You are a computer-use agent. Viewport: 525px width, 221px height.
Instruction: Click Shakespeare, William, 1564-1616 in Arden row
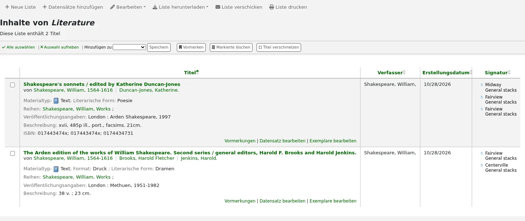coord(73,158)
